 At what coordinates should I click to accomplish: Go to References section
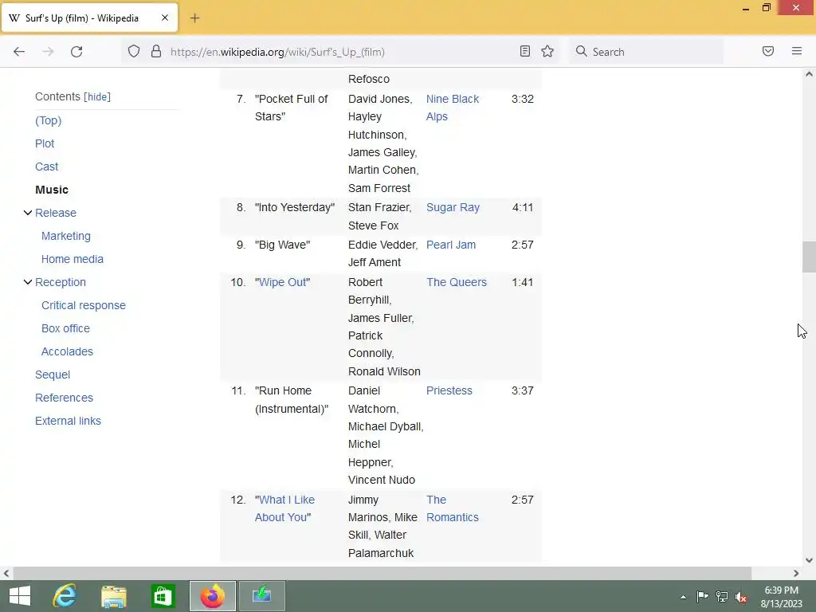64,398
